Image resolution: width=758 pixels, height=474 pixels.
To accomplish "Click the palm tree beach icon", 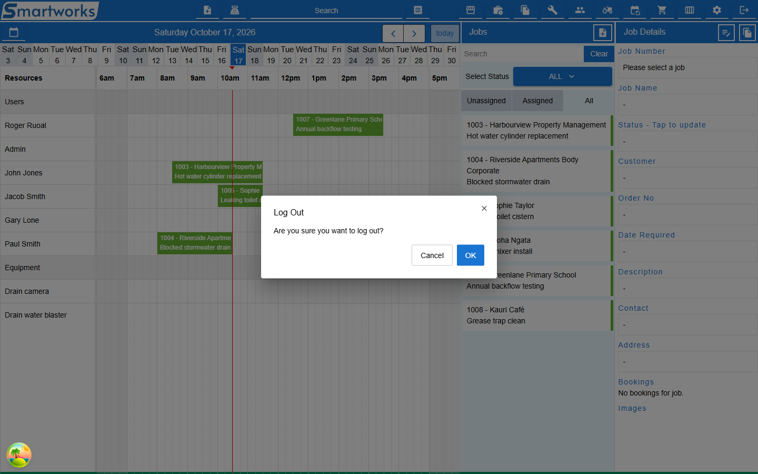I will 19,455.
